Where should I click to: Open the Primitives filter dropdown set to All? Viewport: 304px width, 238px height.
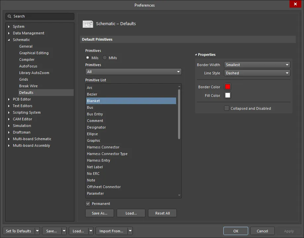pyautogui.click(x=133, y=72)
